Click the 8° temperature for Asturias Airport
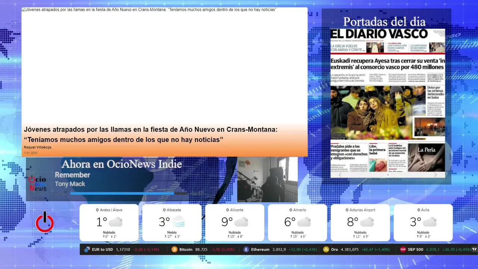The width and height of the screenshot is (478, 269). pos(353,222)
